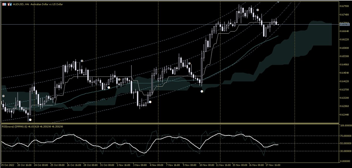The height and width of the screenshot is (168, 352).
Task: Click the '31 Oct 08:00' time axis label
Action: point(108,166)
